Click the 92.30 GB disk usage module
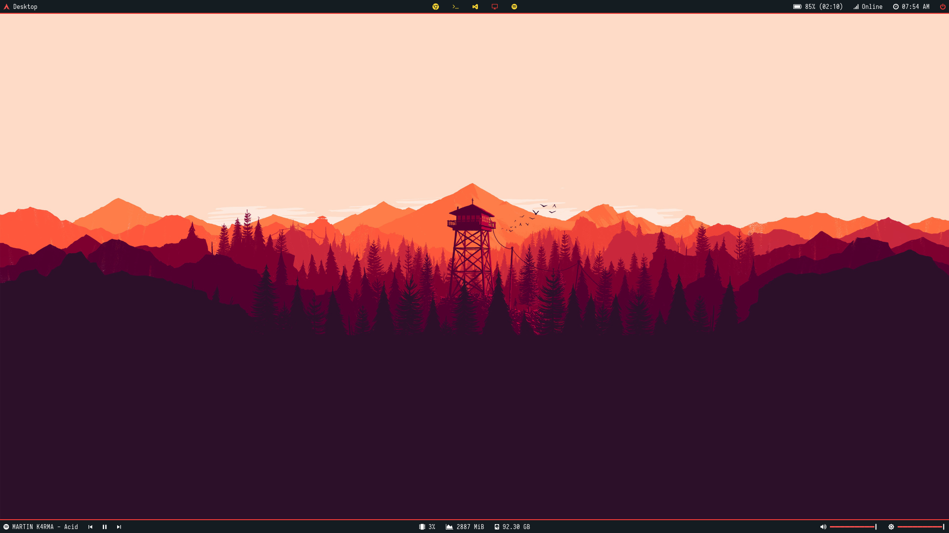 512,527
